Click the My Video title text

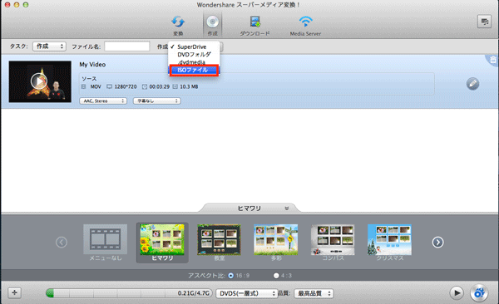[x=92, y=65]
